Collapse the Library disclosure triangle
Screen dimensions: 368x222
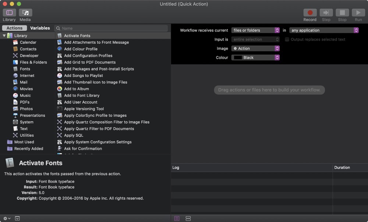point(4,36)
